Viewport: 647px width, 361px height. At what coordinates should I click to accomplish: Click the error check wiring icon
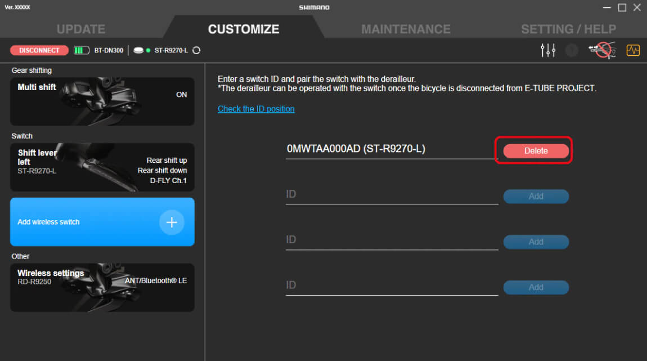pyautogui.click(x=601, y=50)
